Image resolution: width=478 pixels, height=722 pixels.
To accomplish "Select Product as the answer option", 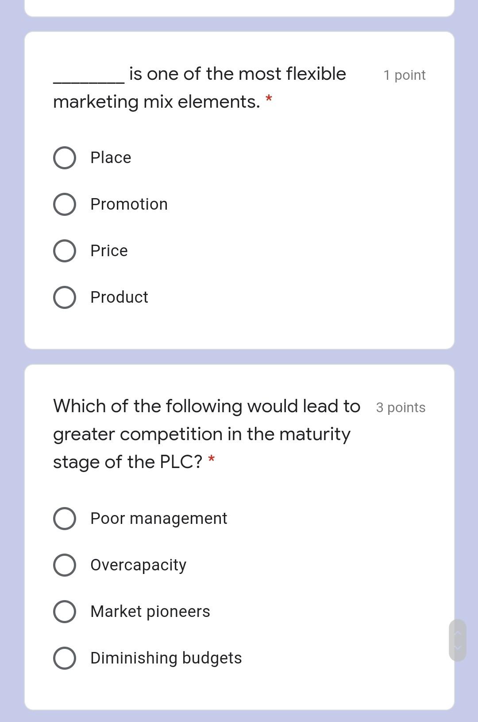I will pyautogui.click(x=64, y=297).
